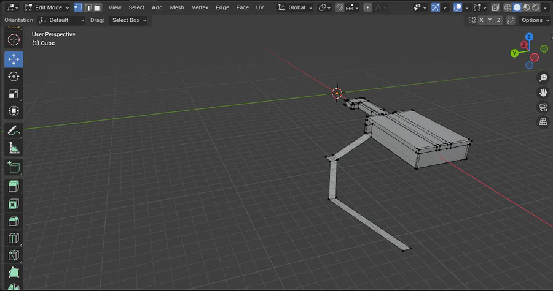553x291 pixels.
Task: Toggle viewport overlays
Action: pos(457,7)
